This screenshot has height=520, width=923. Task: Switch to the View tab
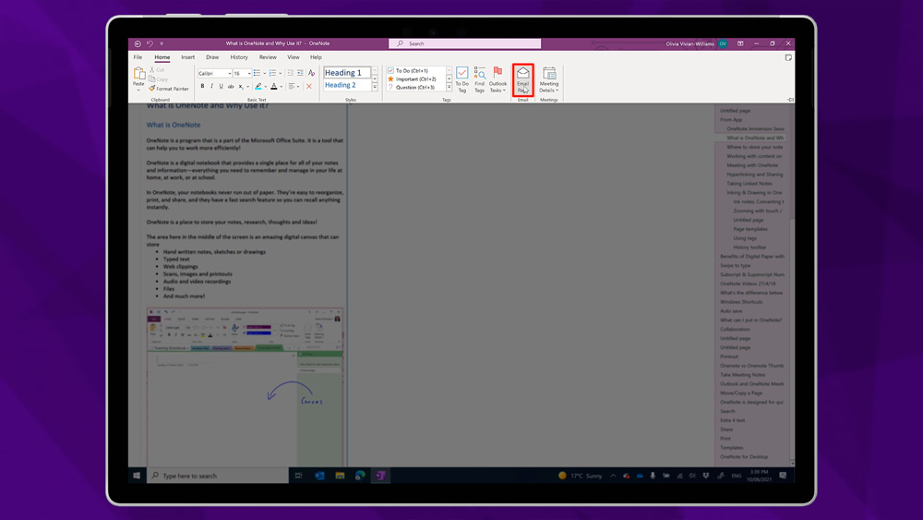coord(294,57)
